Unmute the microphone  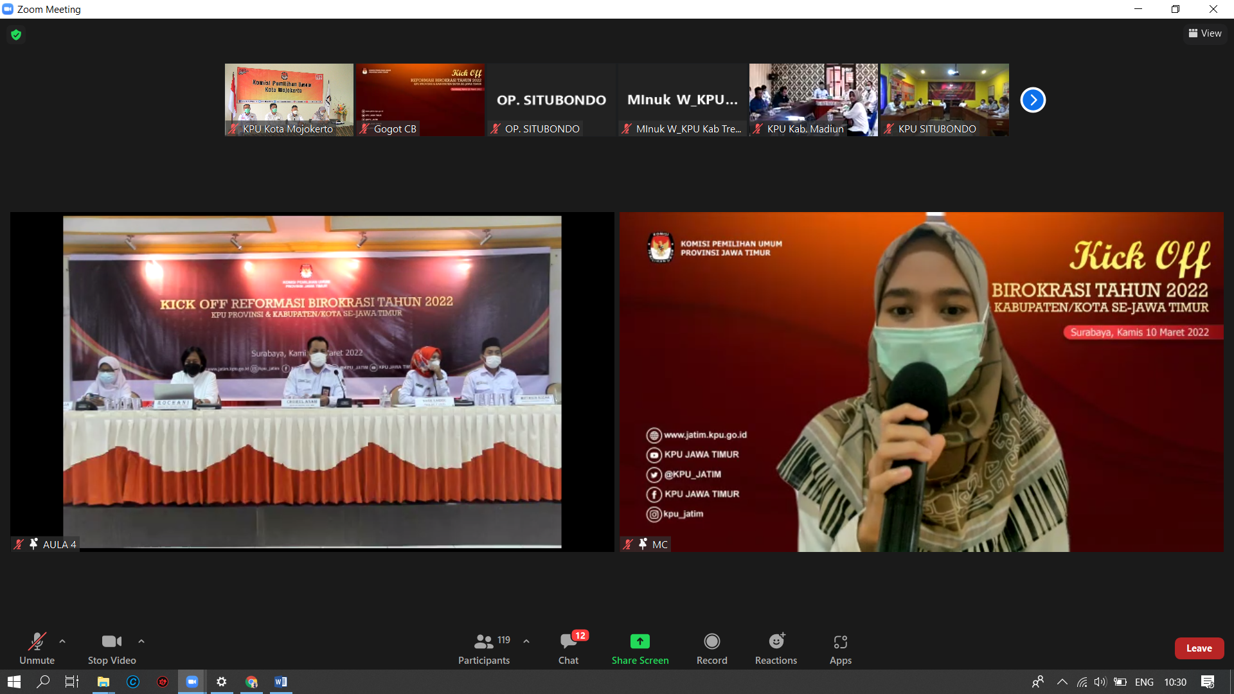click(x=37, y=648)
